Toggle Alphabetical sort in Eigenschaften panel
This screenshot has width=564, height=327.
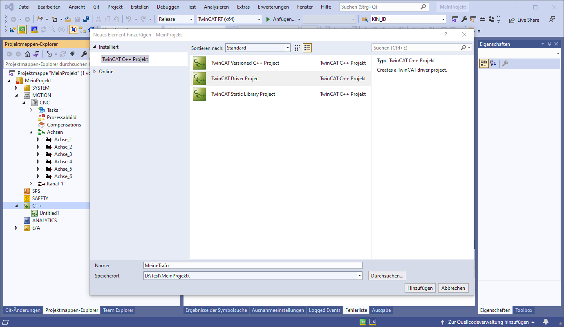click(x=493, y=63)
